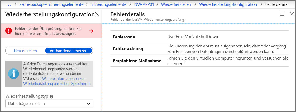Click the red error exclamation icon
Screen dimensions: 296x112
[8, 31]
